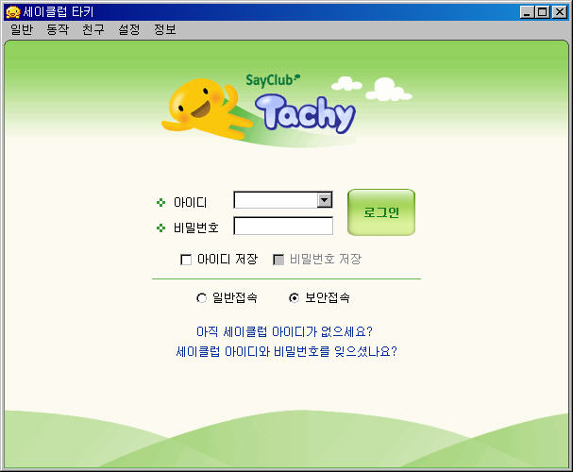This screenshot has height=472, width=573.
Task: Toggle the 비밀번호 저장 checkbox
Action: pyautogui.click(x=278, y=260)
